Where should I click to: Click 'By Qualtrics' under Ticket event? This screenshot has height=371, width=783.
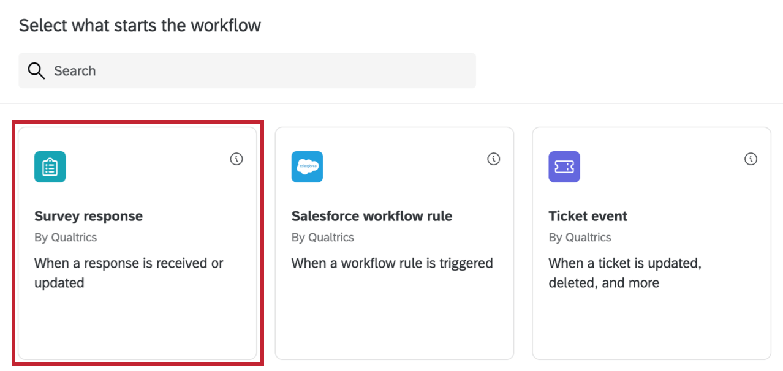click(580, 238)
